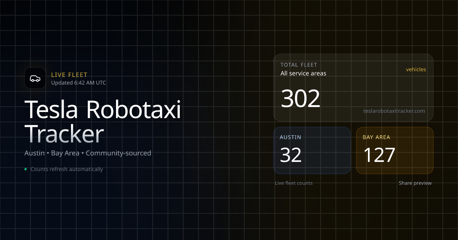Select the LIVE FLEET heading label
Viewport: 458px width, 240px height.
(x=69, y=75)
